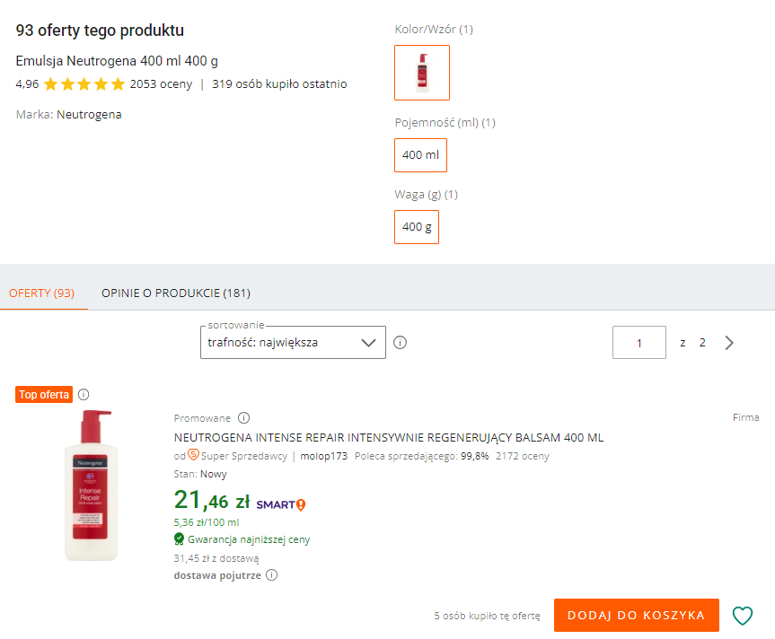The width and height of the screenshot is (775, 639).
Task: Open info icon beside dostawa pojutrze
Action: click(x=270, y=574)
